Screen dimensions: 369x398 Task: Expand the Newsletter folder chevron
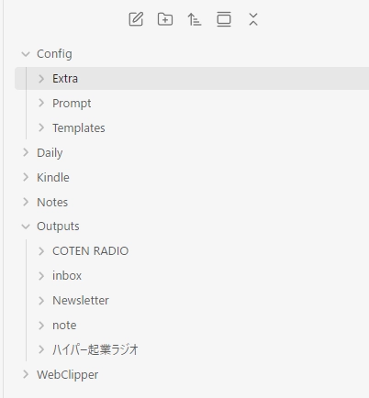[x=41, y=301]
